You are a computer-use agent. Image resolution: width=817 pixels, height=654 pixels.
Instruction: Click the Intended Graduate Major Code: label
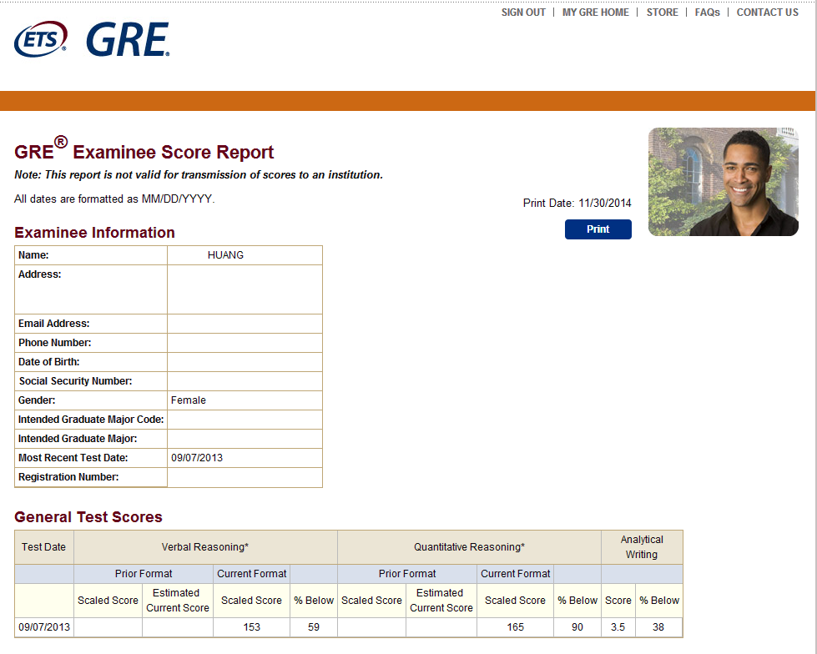(x=91, y=420)
